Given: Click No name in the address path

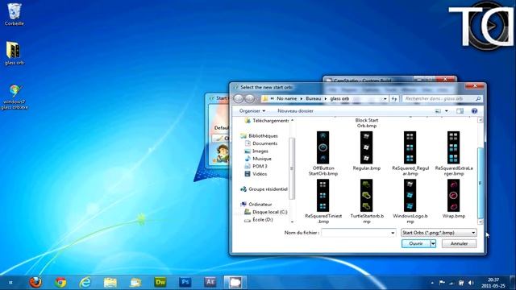Looking at the screenshot, I should coord(287,98).
